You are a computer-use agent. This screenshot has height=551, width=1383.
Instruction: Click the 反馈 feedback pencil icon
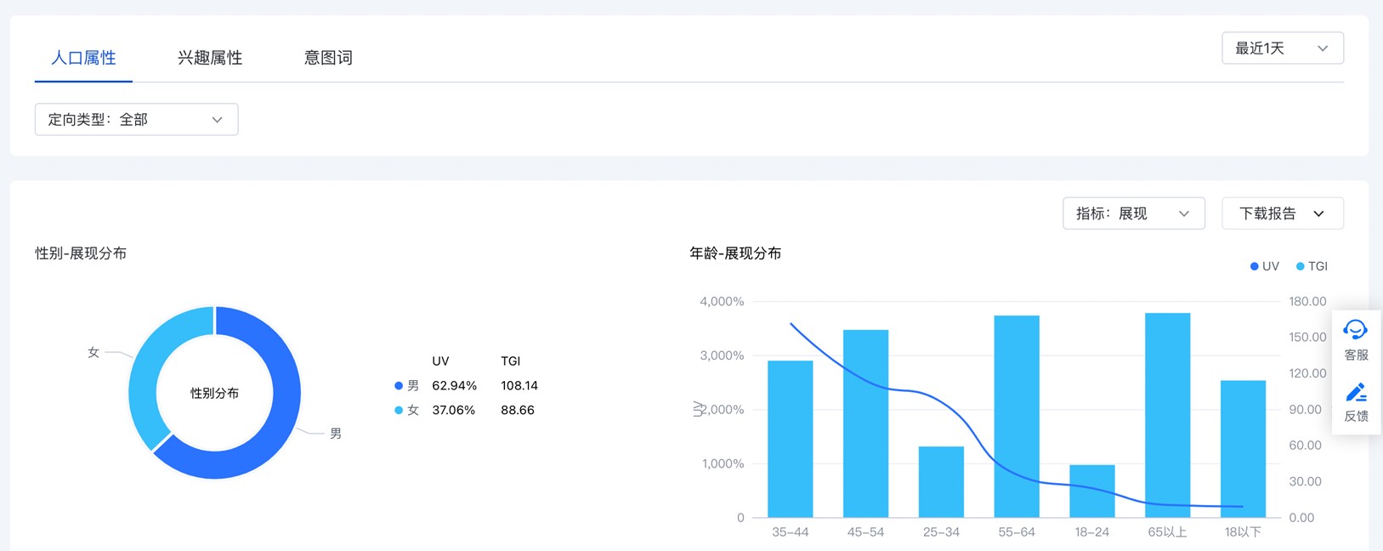(1355, 392)
